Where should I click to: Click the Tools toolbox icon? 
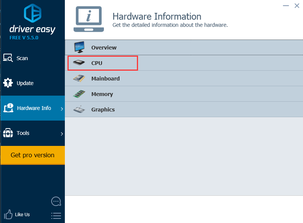tap(8, 133)
